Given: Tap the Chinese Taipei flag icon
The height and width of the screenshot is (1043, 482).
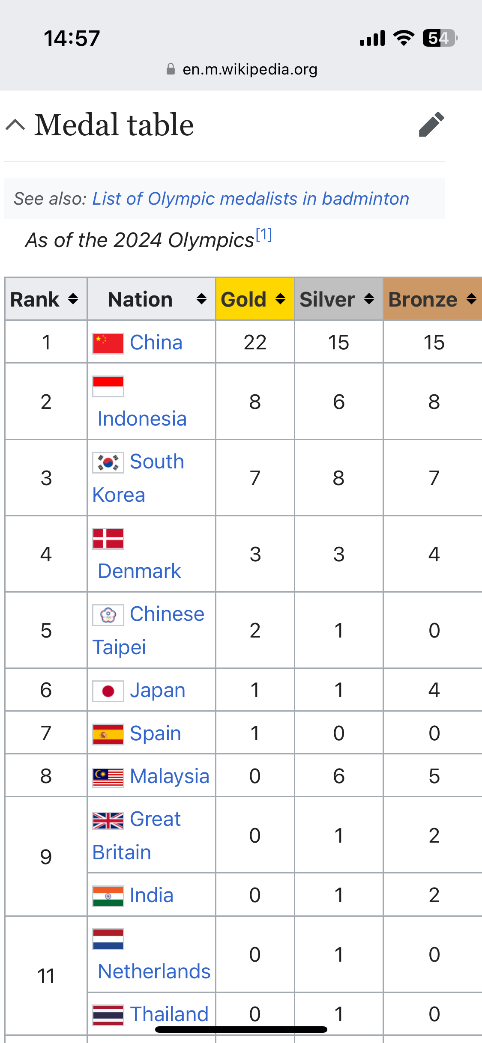Looking at the screenshot, I should point(108,615).
